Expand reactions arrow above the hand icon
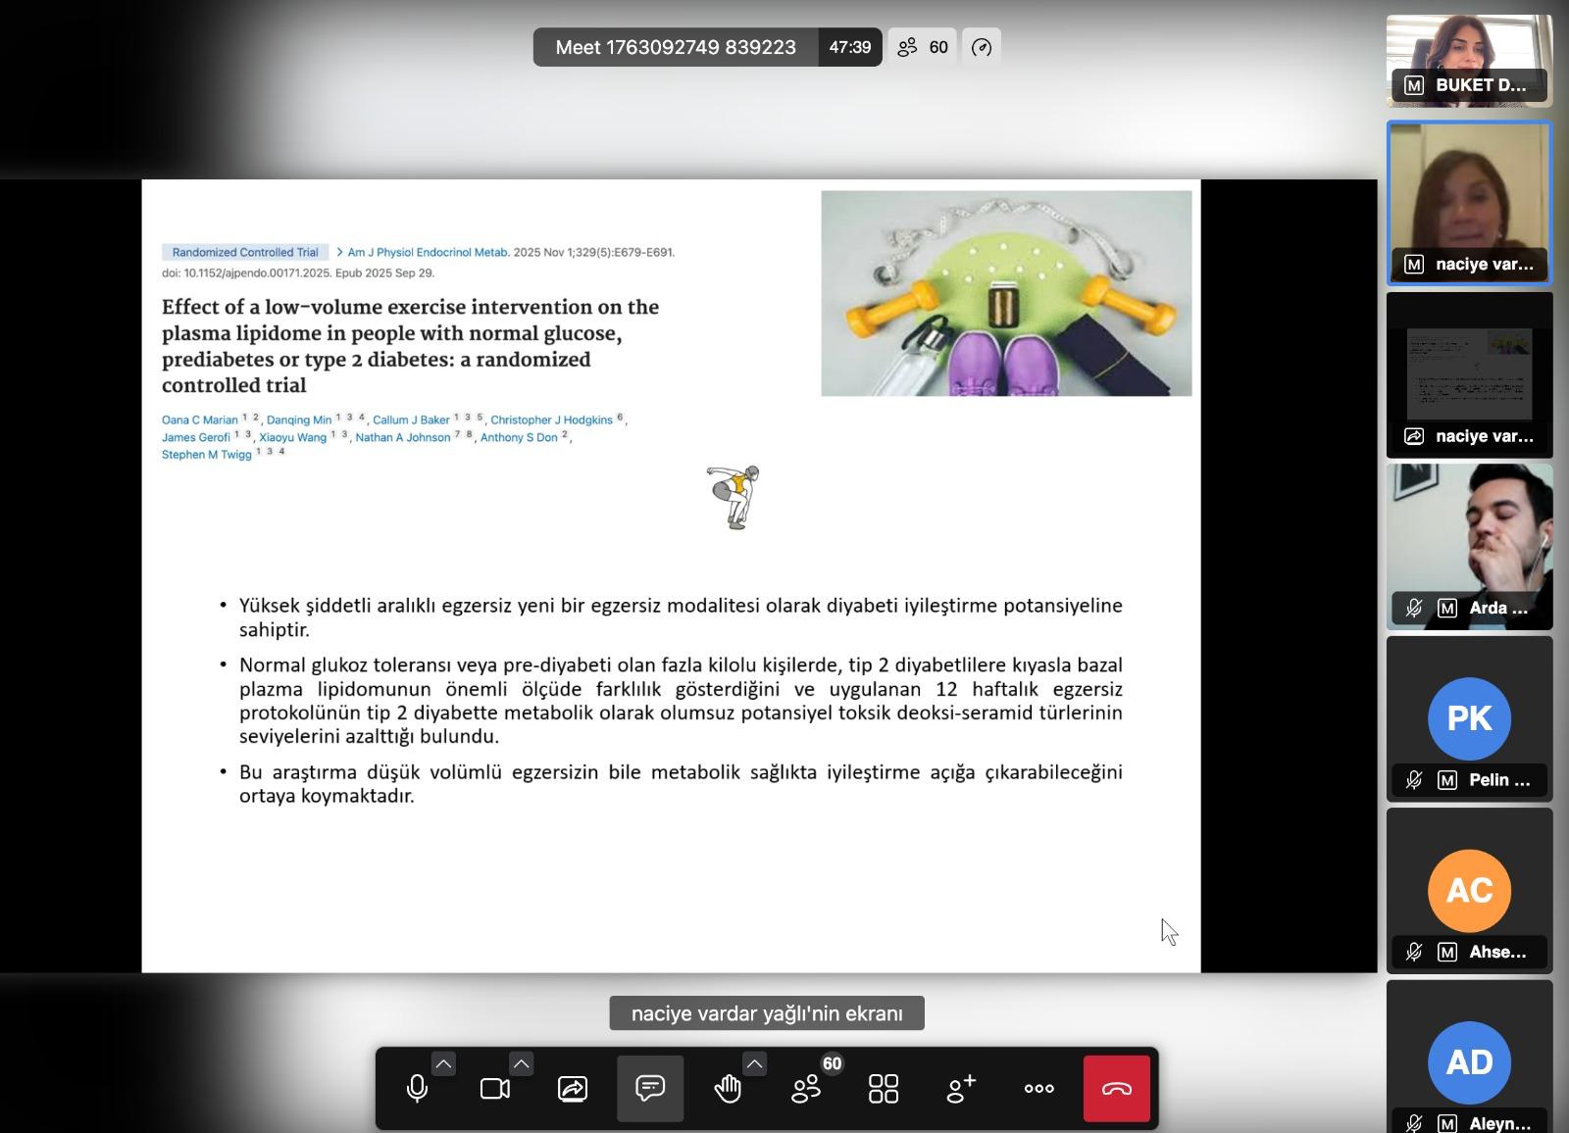This screenshot has width=1569, height=1133. (x=754, y=1063)
